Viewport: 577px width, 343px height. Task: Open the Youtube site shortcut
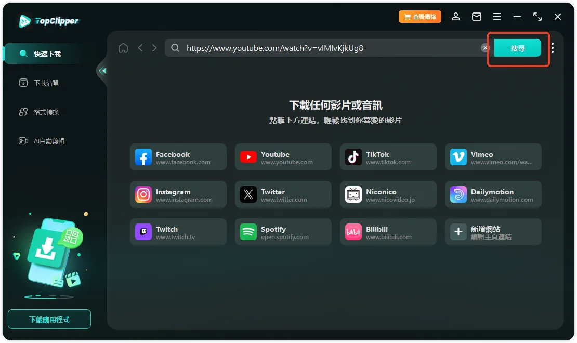coord(283,157)
